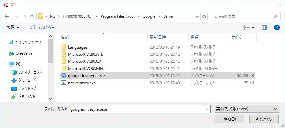Image resolution: width=285 pixels, height=128 pixels.
Task: Go back with the left arrow button
Action: (7, 17)
